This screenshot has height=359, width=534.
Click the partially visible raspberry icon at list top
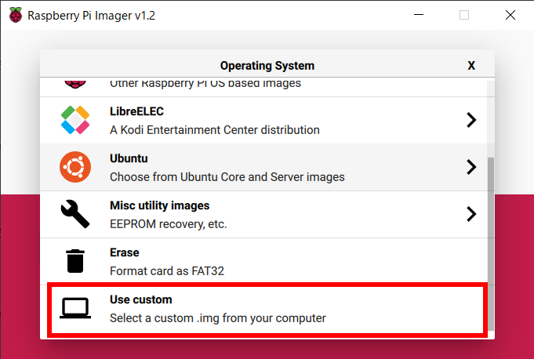click(75, 84)
